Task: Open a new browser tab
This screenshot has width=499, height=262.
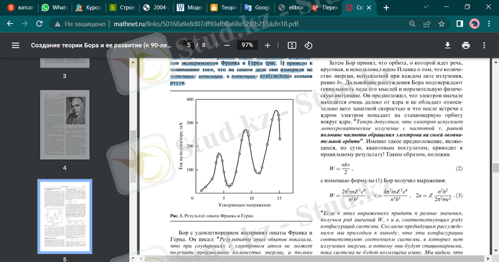Action: click(x=386, y=7)
